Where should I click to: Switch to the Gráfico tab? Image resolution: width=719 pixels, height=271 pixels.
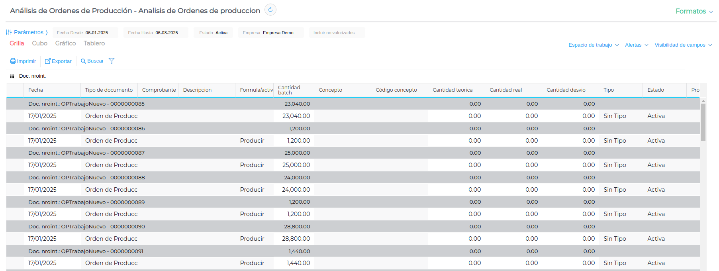pos(65,43)
